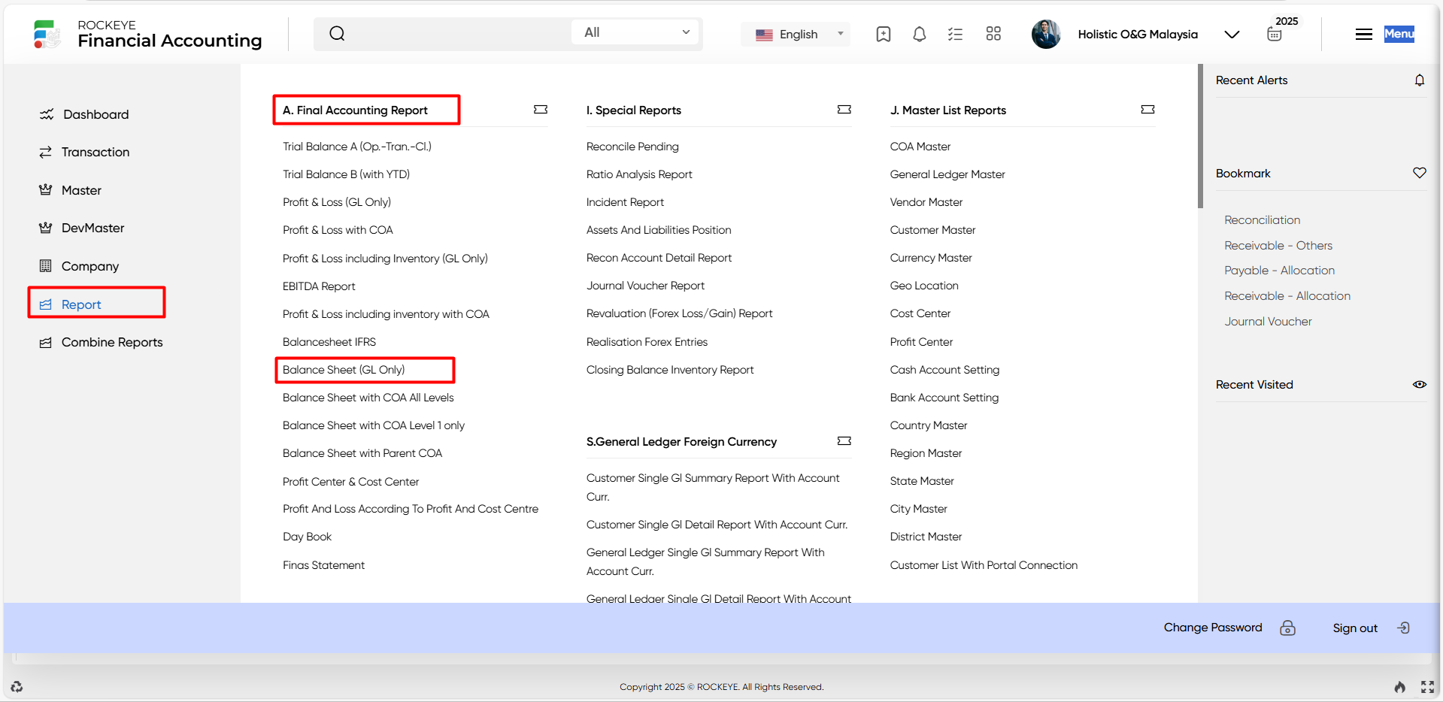Click the Recent Alerts bell icon
This screenshot has width=1443, height=702.
[x=1420, y=80]
